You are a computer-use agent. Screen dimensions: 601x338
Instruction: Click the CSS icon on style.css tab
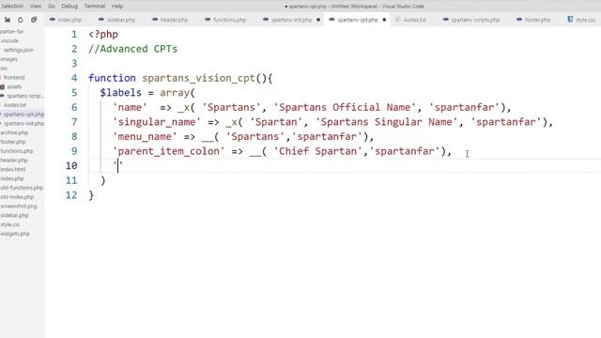570,20
